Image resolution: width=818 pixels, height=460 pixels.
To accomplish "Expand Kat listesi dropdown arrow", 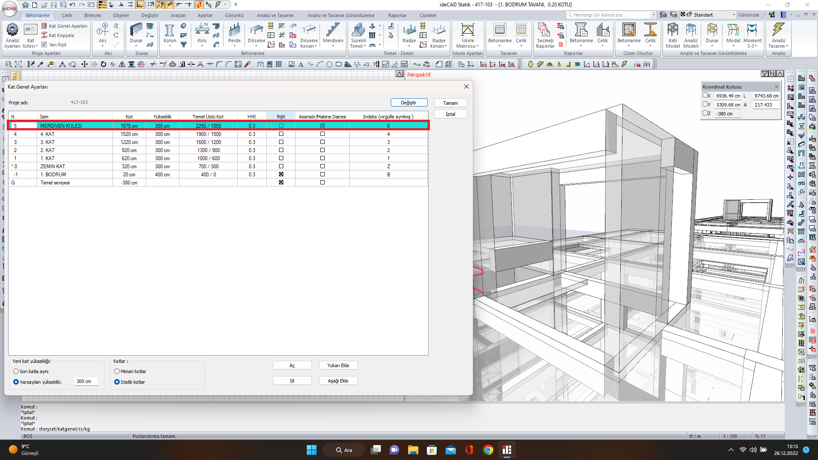I will tap(37, 46).
